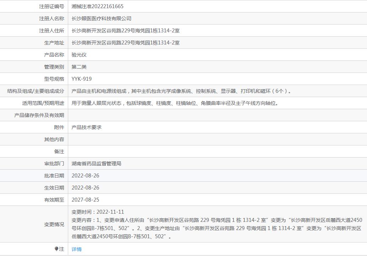Click the 生效日期 value 2022-08-26
The width and height of the screenshot is (367, 256).
[85, 188]
